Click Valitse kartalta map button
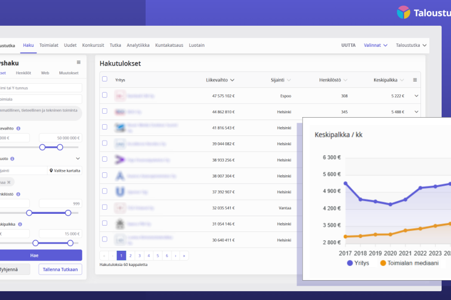The height and width of the screenshot is (300, 451). coord(65,171)
